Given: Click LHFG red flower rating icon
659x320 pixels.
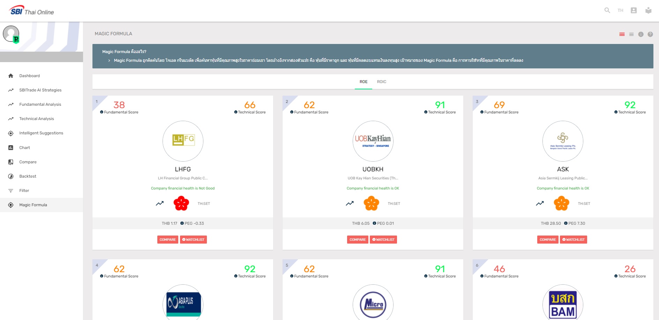Looking at the screenshot, I should point(181,203).
